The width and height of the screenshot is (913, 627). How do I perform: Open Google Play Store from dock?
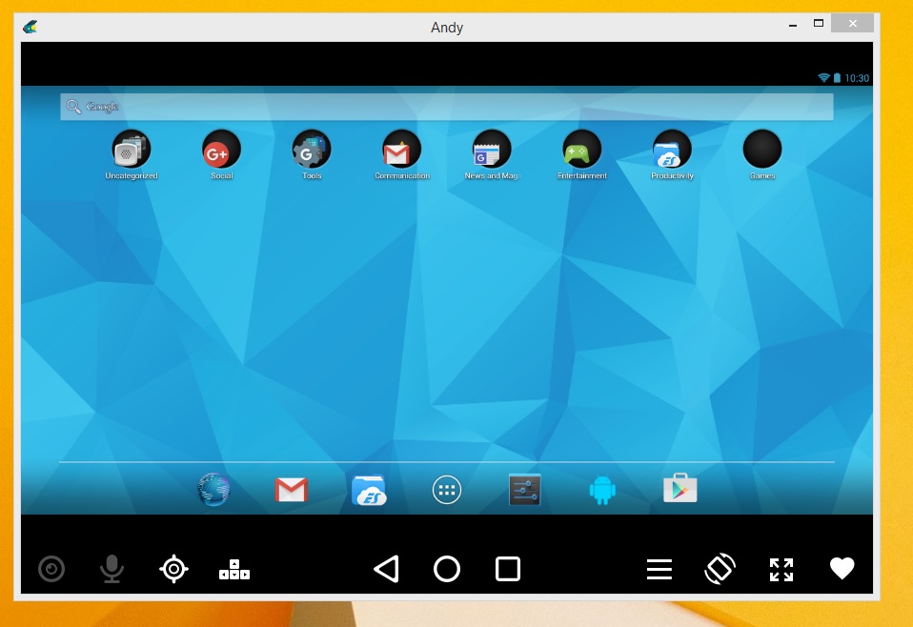tap(680, 489)
